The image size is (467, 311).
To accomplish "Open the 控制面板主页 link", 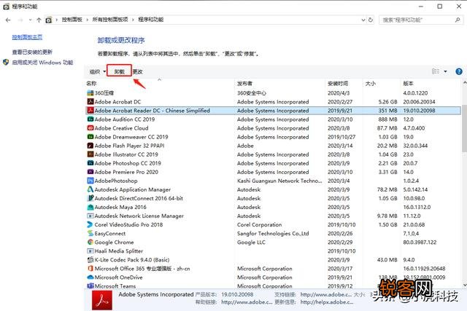I will tap(27, 37).
